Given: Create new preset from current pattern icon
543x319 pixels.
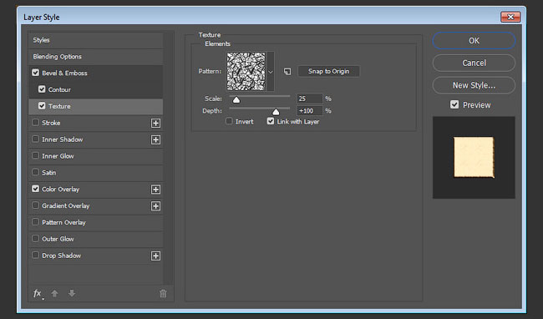Looking at the screenshot, I should 287,72.
